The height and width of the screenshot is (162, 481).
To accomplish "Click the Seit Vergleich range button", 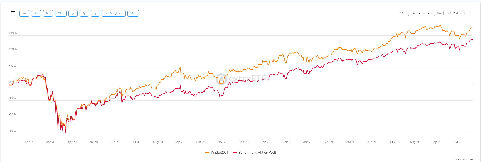I will tap(113, 13).
